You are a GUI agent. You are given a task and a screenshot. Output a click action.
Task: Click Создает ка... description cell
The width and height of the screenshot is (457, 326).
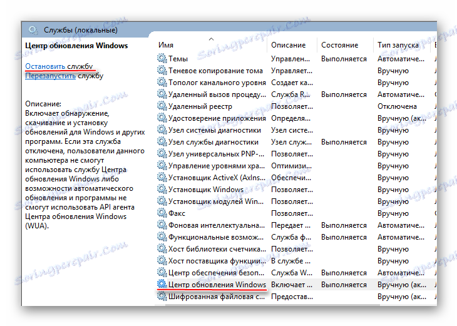[x=292, y=83]
